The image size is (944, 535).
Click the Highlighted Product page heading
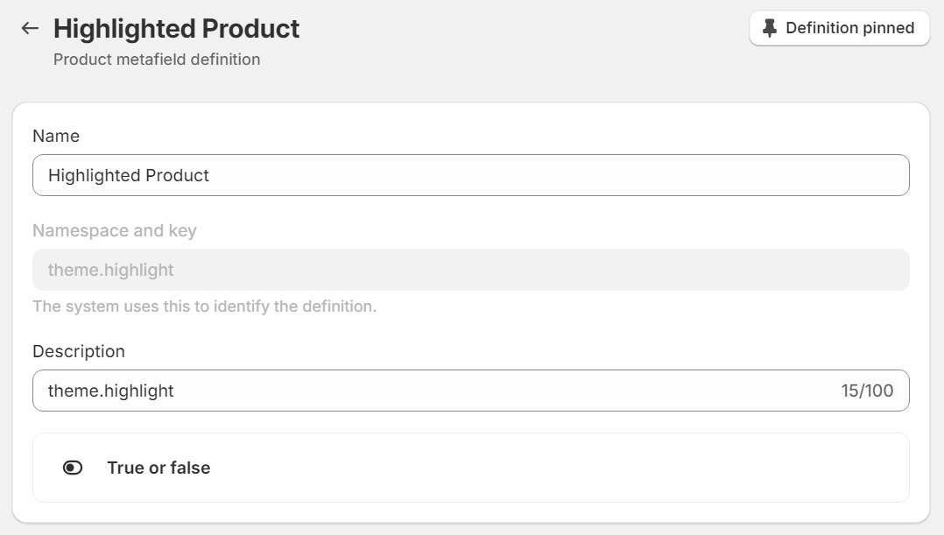[x=176, y=28]
